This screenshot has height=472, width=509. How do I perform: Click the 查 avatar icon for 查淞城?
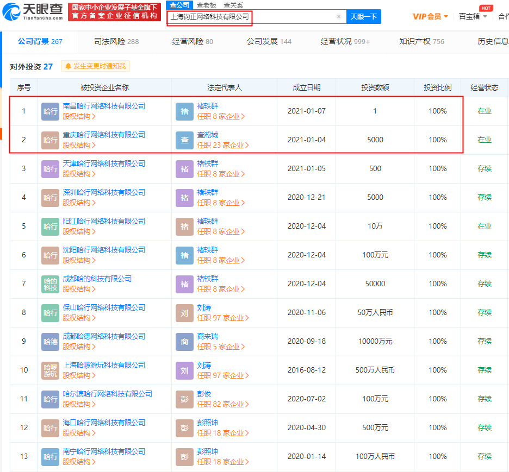click(x=185, y=140)
